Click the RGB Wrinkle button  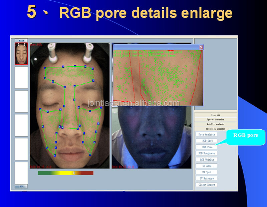(x=207, y=160)
